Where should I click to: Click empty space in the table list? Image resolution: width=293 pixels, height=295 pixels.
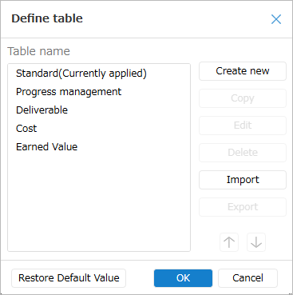click(x=99, y=202)
